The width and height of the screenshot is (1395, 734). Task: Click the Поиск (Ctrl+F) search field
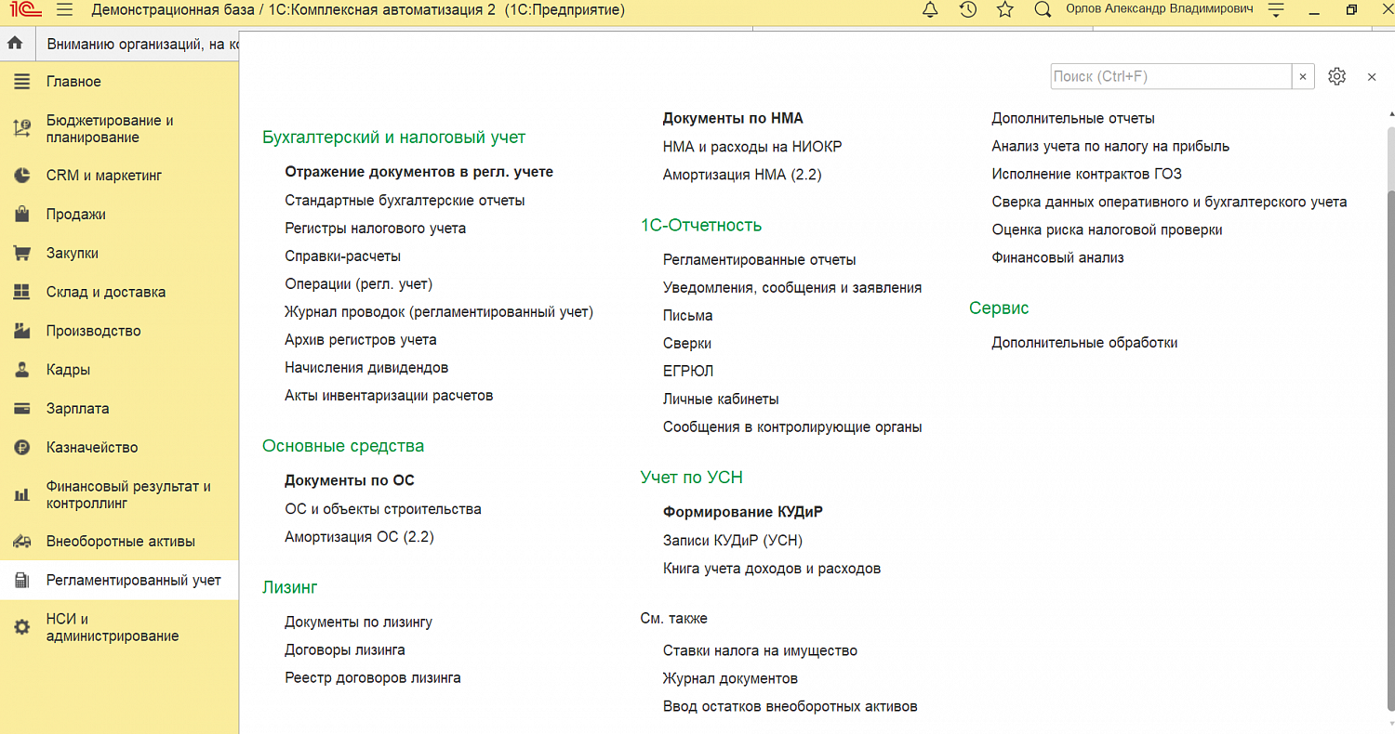click(x=1171, y=76)
